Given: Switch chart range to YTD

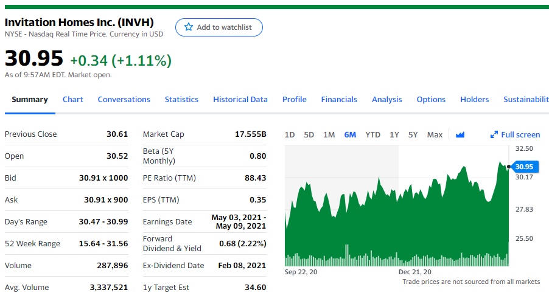Looking at the screenshot, I should pyautogui.click(x=372, y=135).
